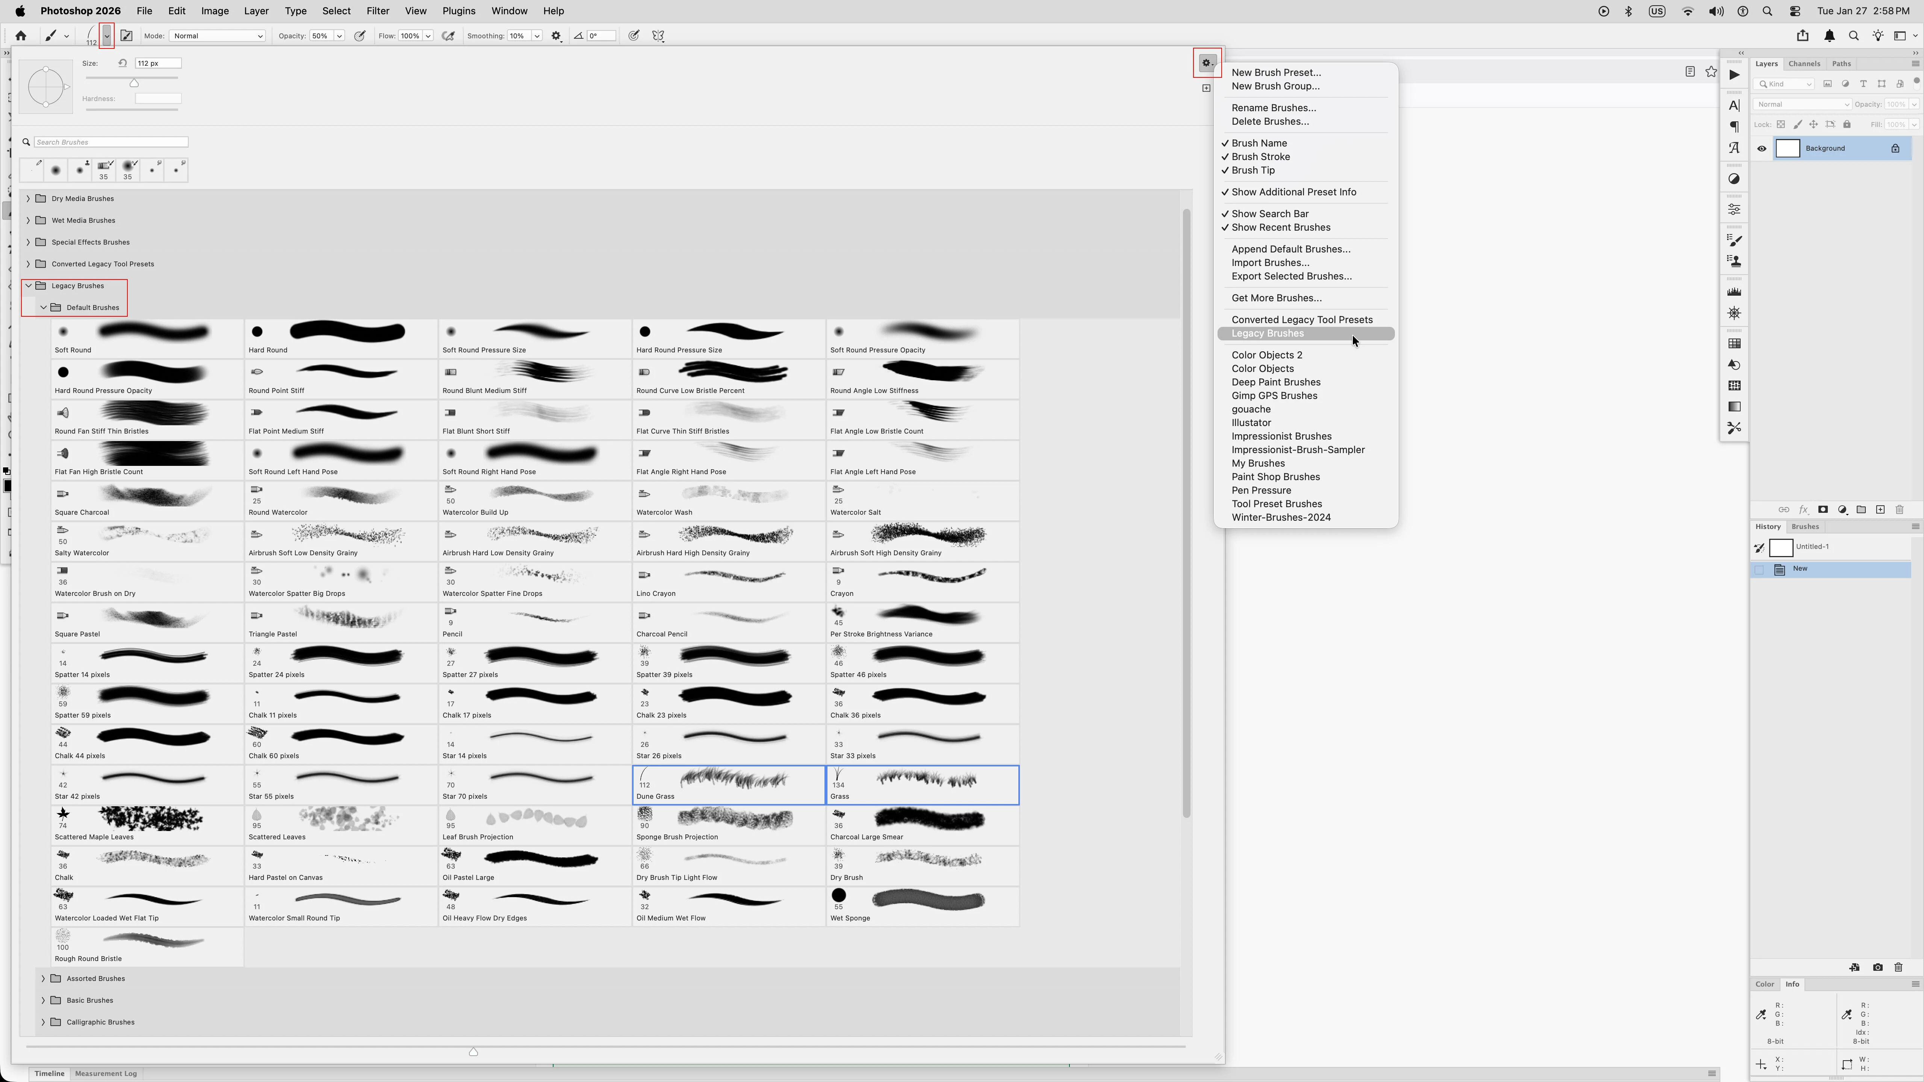Open the brush picker gear menu
This screenshot has height=1082, width=1924.
tap(1206, 63)
